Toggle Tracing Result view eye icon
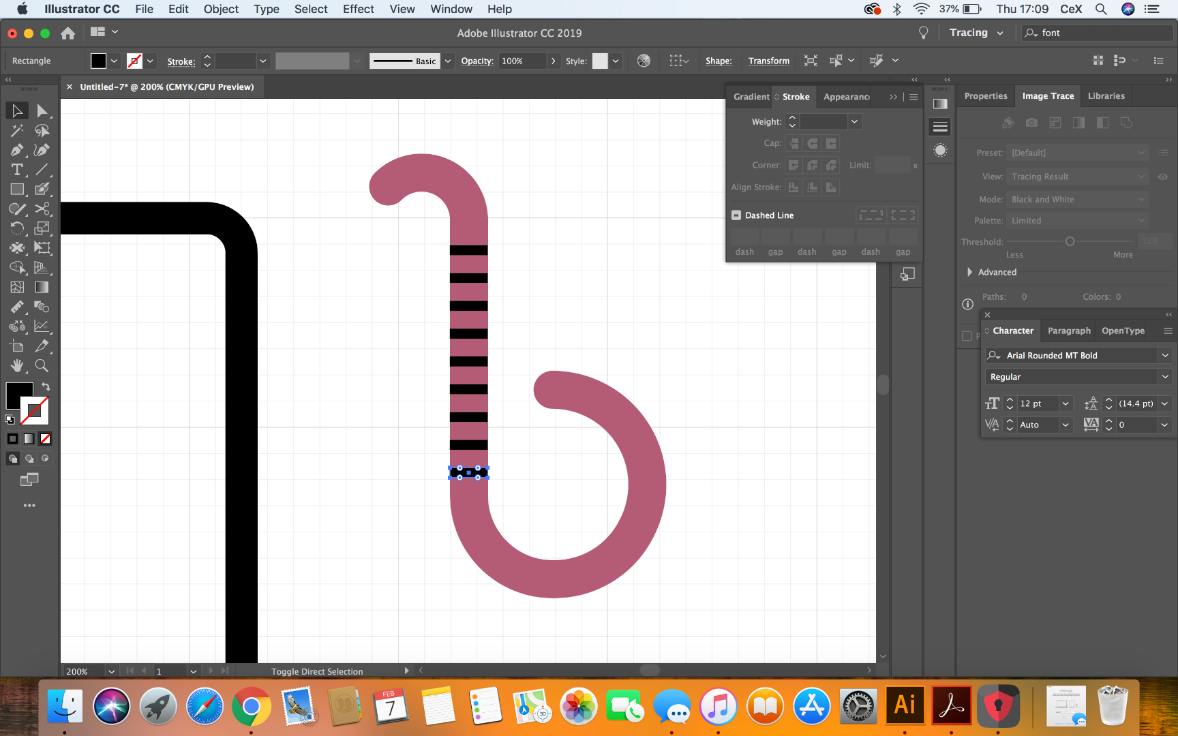The image size is (1178, 736). (x=1163, y=177)
